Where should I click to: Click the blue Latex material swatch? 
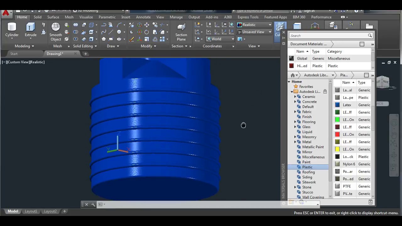[337, 105]
